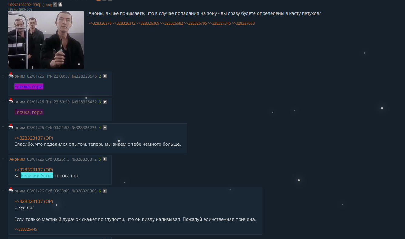Viewport: 405px width, 239px height.
Task: Reveal the cyan-highlighted Великий Устюг text
Action: [x=37, y=176]
